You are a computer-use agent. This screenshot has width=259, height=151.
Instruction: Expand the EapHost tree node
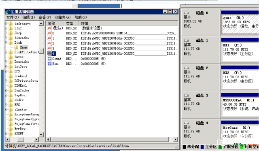(6, 95)
